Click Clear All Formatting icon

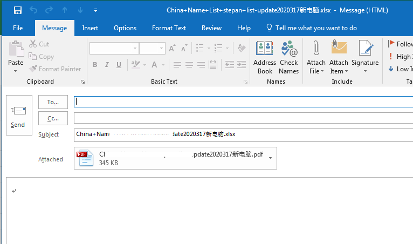[x=242, y=48]
